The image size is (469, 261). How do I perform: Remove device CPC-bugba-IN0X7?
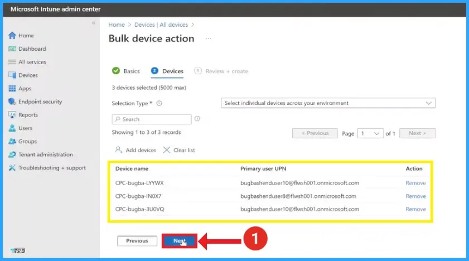pyautogui.click(x=416, y=196)
